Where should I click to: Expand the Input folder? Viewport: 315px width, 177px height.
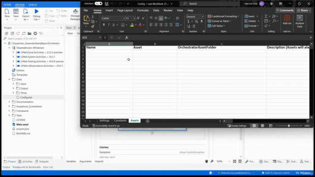pos(13,84)
